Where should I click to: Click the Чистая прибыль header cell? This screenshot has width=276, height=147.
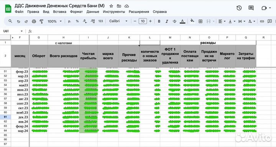[89, 56]
